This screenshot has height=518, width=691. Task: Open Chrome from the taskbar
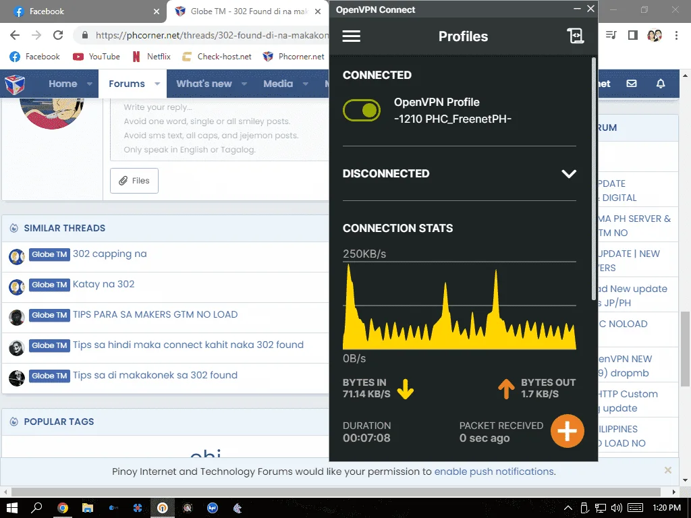(x=63, y=508)
